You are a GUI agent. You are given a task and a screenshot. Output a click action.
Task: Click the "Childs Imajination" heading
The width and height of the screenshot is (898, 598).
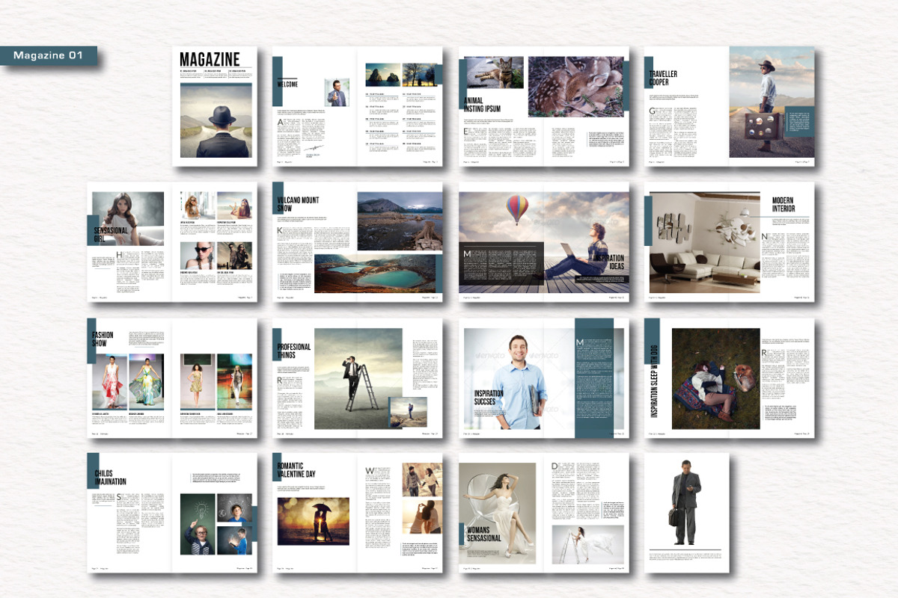(x=110, y=478)
